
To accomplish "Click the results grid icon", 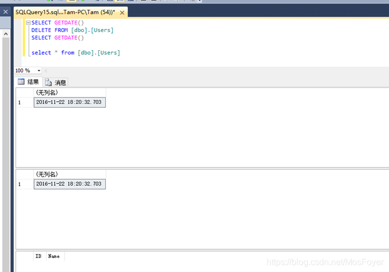I will [21, 81].
